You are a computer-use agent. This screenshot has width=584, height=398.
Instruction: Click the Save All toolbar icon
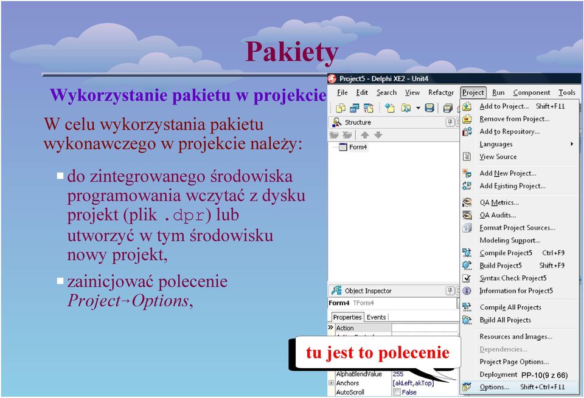(x=448, y=108)
